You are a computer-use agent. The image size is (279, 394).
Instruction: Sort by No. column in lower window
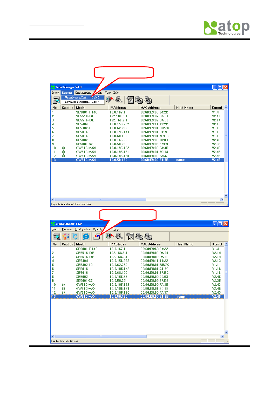tap(56, 244)
